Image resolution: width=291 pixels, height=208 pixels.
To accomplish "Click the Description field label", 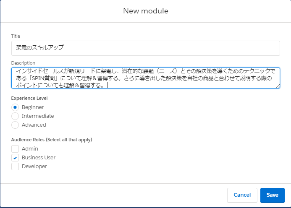I will click(x=24, y=63).
